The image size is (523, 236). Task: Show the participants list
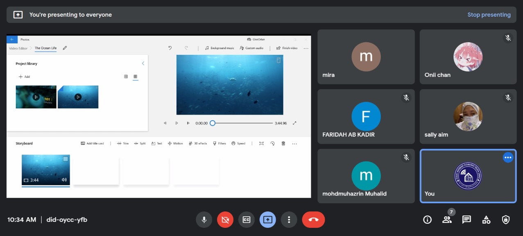pyautogui.click(x=447, y=220)
